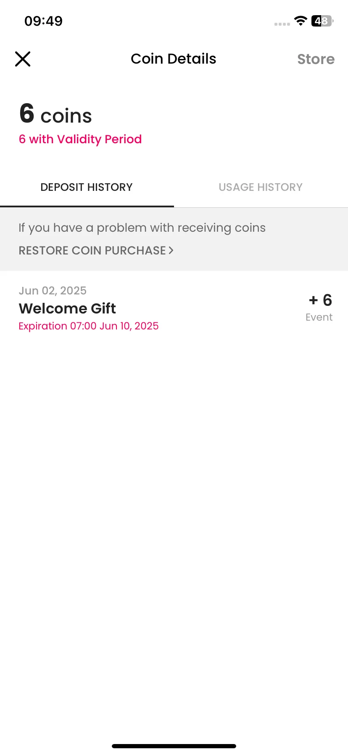
Task: Tap the cellular signal dots
Action: (x=282, y=24)
